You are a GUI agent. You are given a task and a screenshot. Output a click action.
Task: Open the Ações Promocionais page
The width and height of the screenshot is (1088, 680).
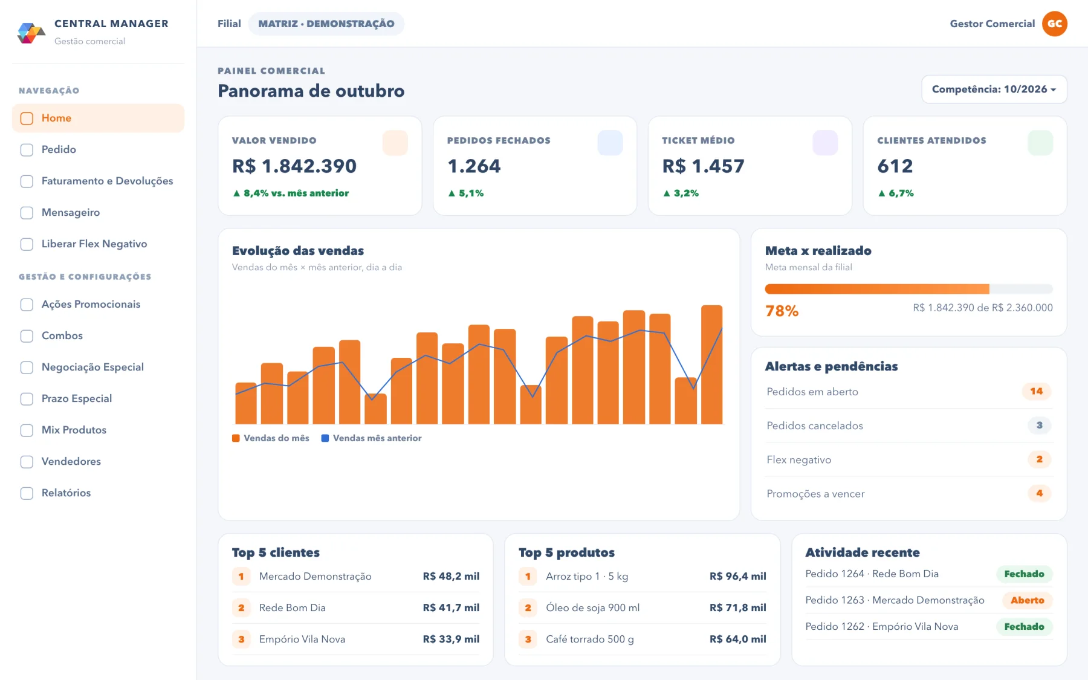click(x=98, y=304)
